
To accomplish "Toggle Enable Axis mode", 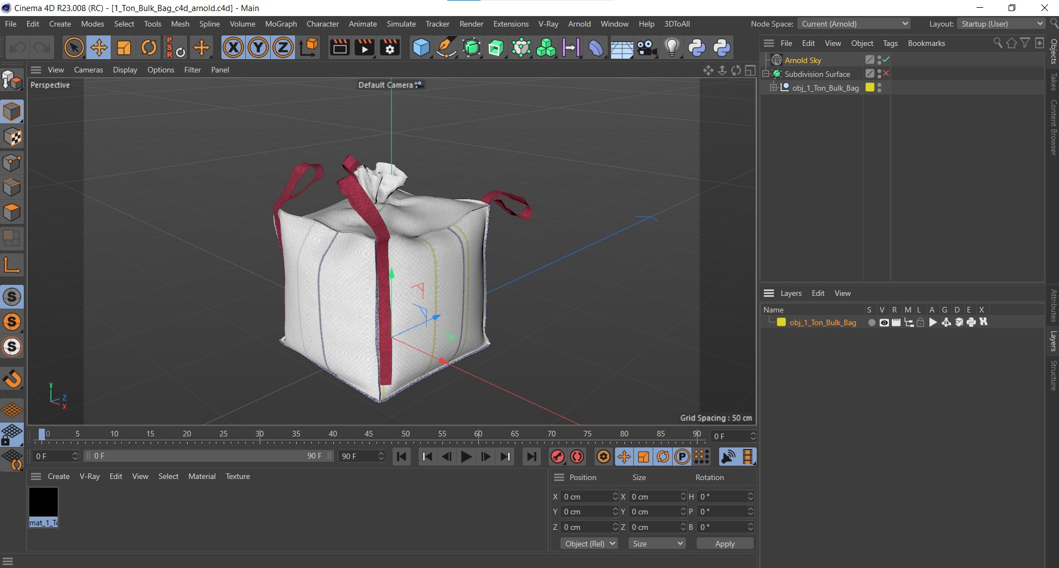I will [x=12, y=265].
